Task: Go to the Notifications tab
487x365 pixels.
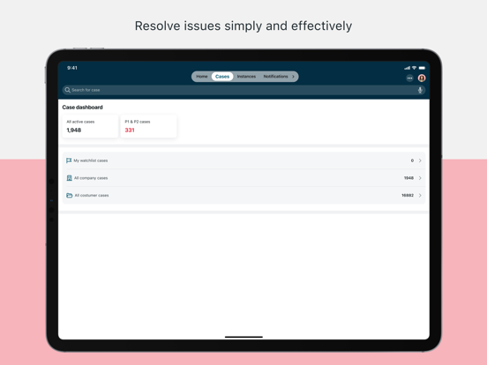Action: (x=275, y=77)
